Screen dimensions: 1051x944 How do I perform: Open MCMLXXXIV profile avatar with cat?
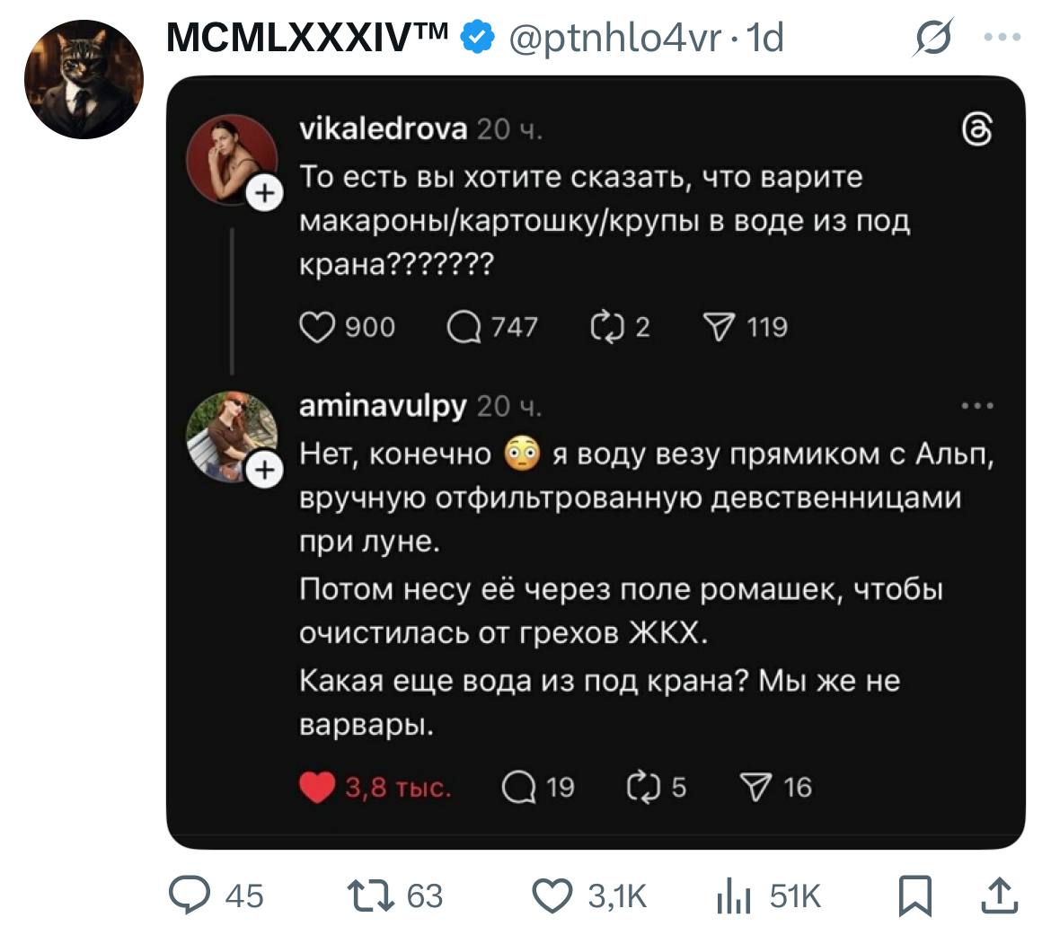(84, 78)
